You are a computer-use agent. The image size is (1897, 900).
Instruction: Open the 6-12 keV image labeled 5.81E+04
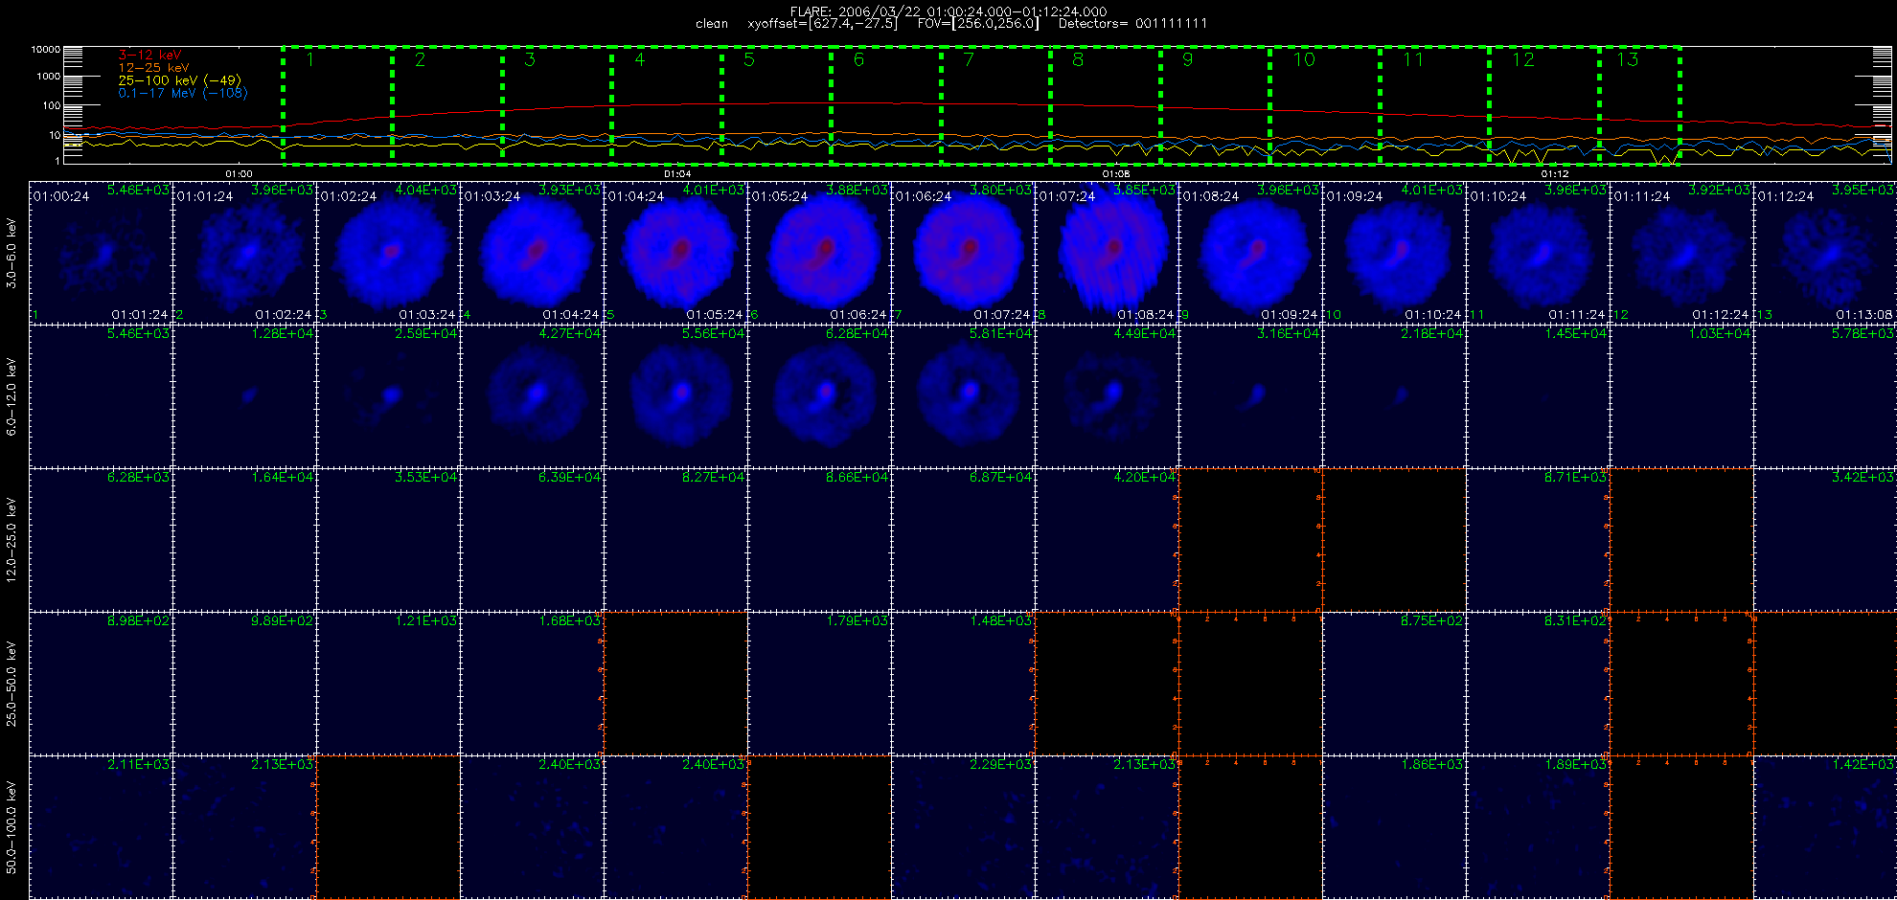[x=963, y=395]
